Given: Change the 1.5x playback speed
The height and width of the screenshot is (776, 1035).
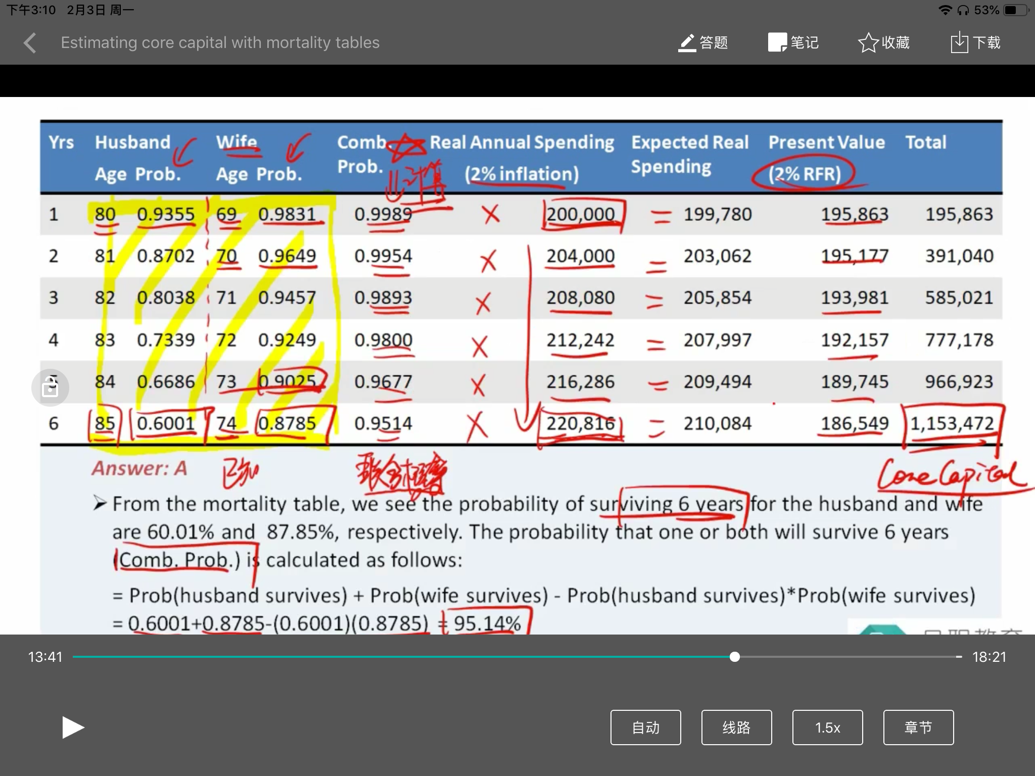Looking at the screenshot, I should click(828, 727).
